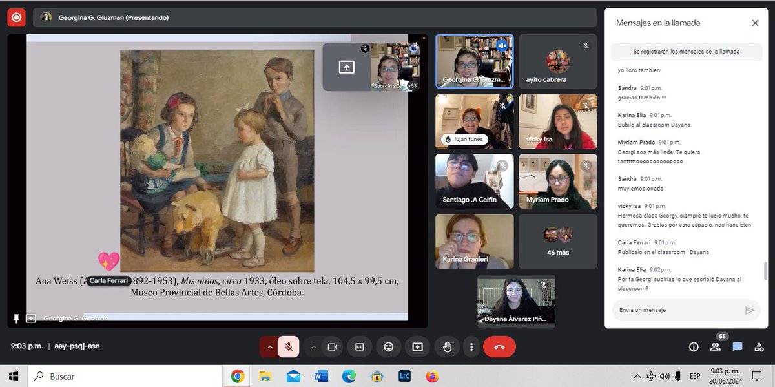Viewport: 775px width, 387px height.
Task: Close the Mensajes en la llamada panel
Action: (755, 23)
